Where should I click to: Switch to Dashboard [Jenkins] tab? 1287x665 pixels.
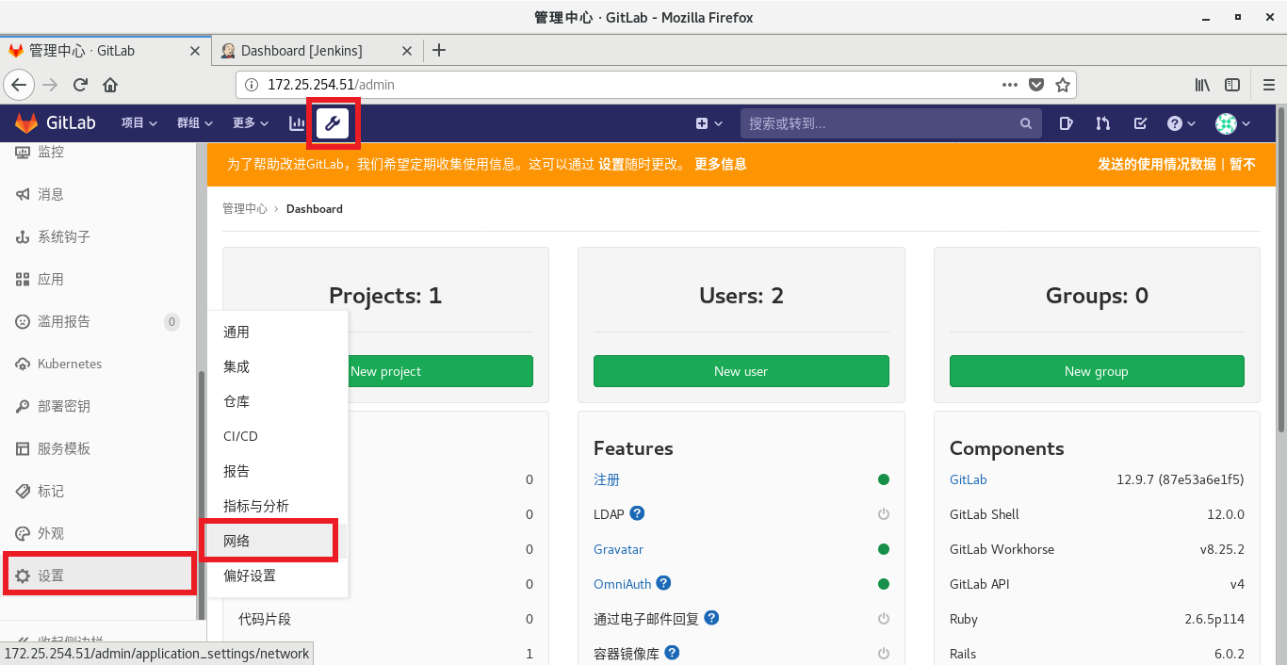301,51
